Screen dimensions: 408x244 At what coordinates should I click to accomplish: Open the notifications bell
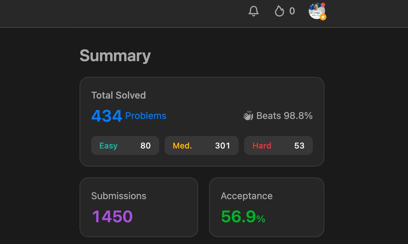[x=254, y=11]
